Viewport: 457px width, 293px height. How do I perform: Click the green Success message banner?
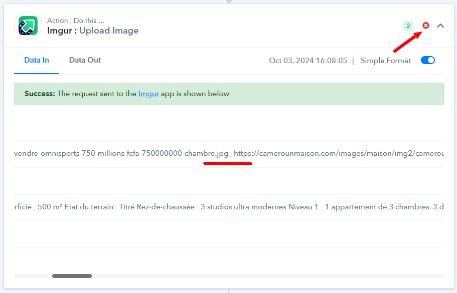[301, 94]
